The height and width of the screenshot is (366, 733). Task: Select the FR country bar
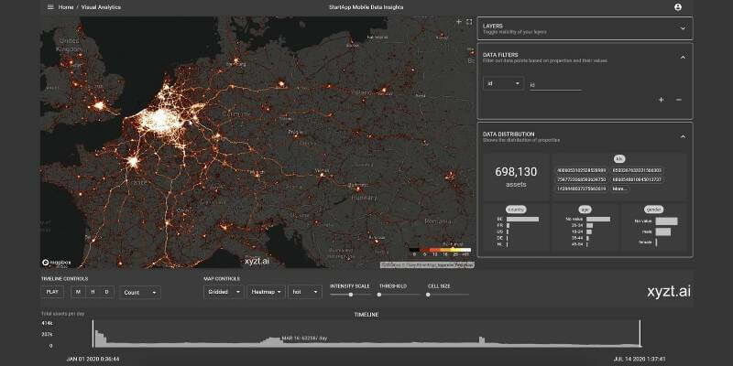(509, 225)
